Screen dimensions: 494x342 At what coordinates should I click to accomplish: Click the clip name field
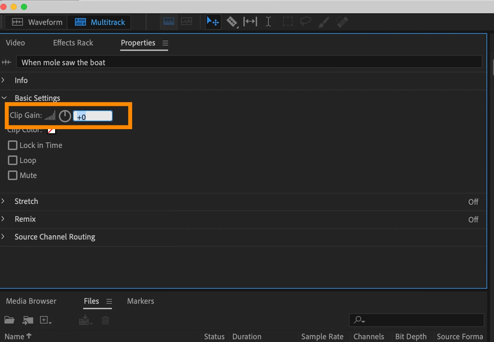click(x=249, y=62)
